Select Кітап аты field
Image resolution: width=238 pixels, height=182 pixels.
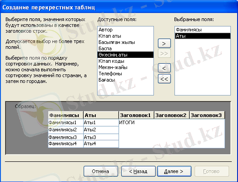click(x=125, y=36)
